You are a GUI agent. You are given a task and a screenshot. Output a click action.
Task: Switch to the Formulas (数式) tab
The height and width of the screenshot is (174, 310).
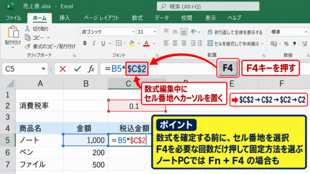pyautogui.click(x=137, y=18)
